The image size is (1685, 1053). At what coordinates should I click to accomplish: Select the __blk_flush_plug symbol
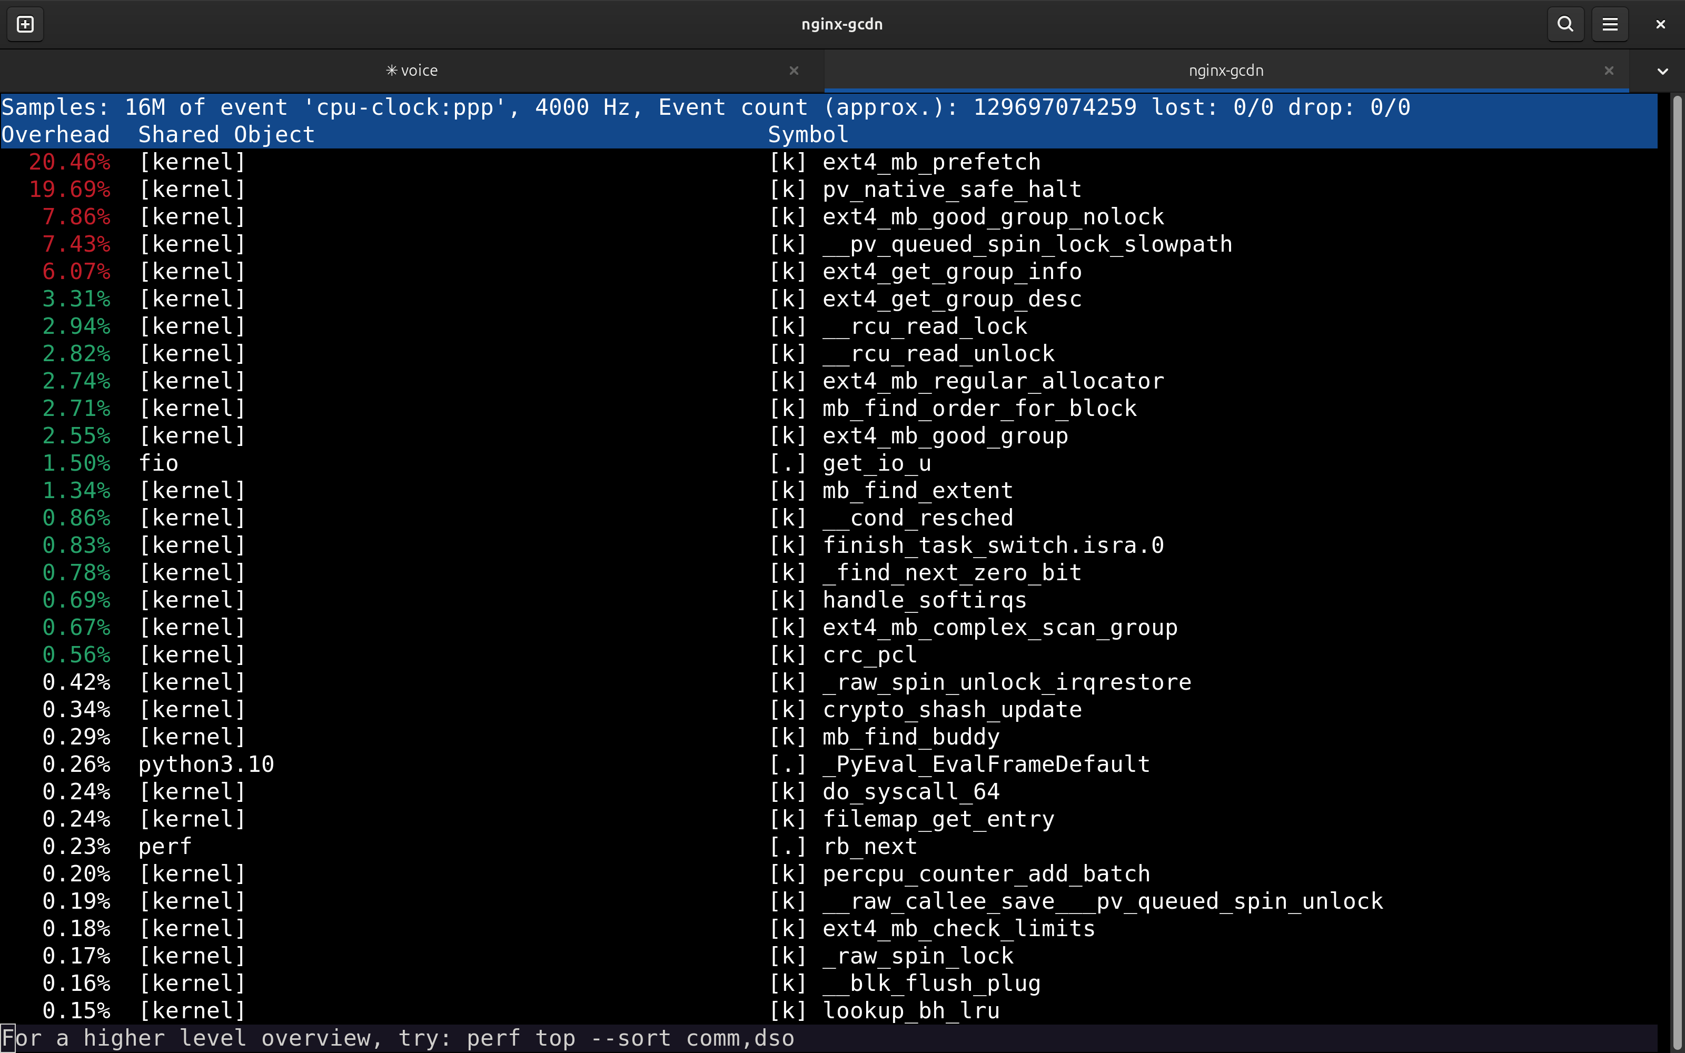(x=931, y=984)
